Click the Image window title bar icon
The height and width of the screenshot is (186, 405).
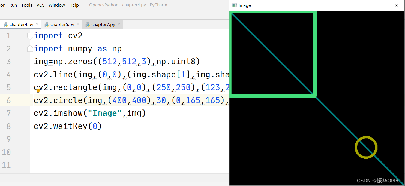234,5
